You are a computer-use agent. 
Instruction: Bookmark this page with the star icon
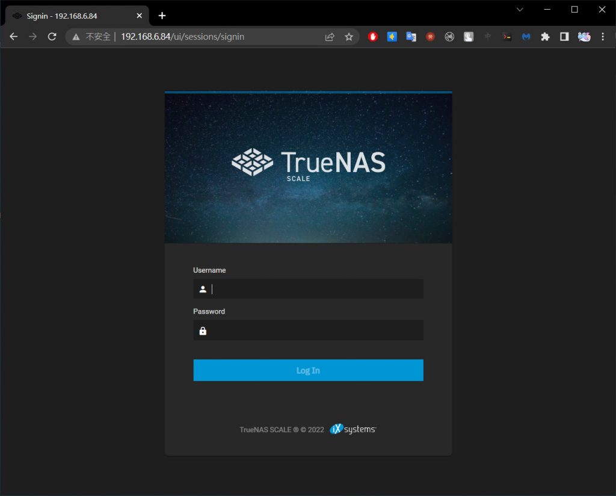[x=348, y=37]
